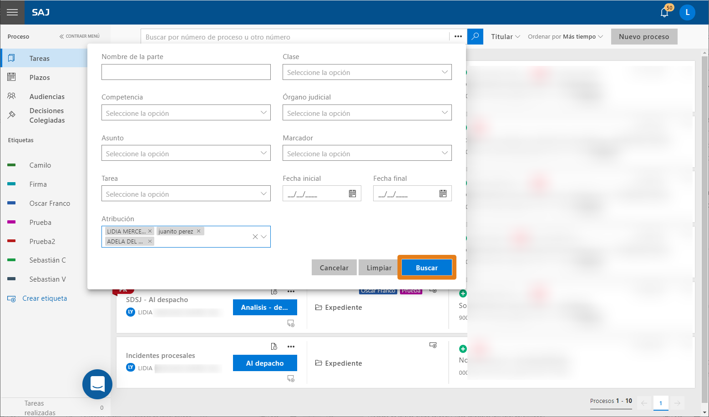Open user profile avatar L
The image size is (709, 417).
click(687, 12)
